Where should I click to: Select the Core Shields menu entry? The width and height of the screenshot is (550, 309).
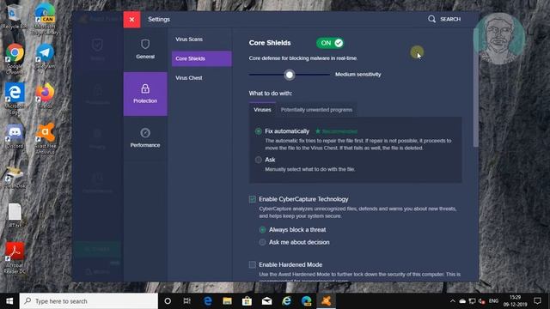pyautogui.click(x=201, y=58)
